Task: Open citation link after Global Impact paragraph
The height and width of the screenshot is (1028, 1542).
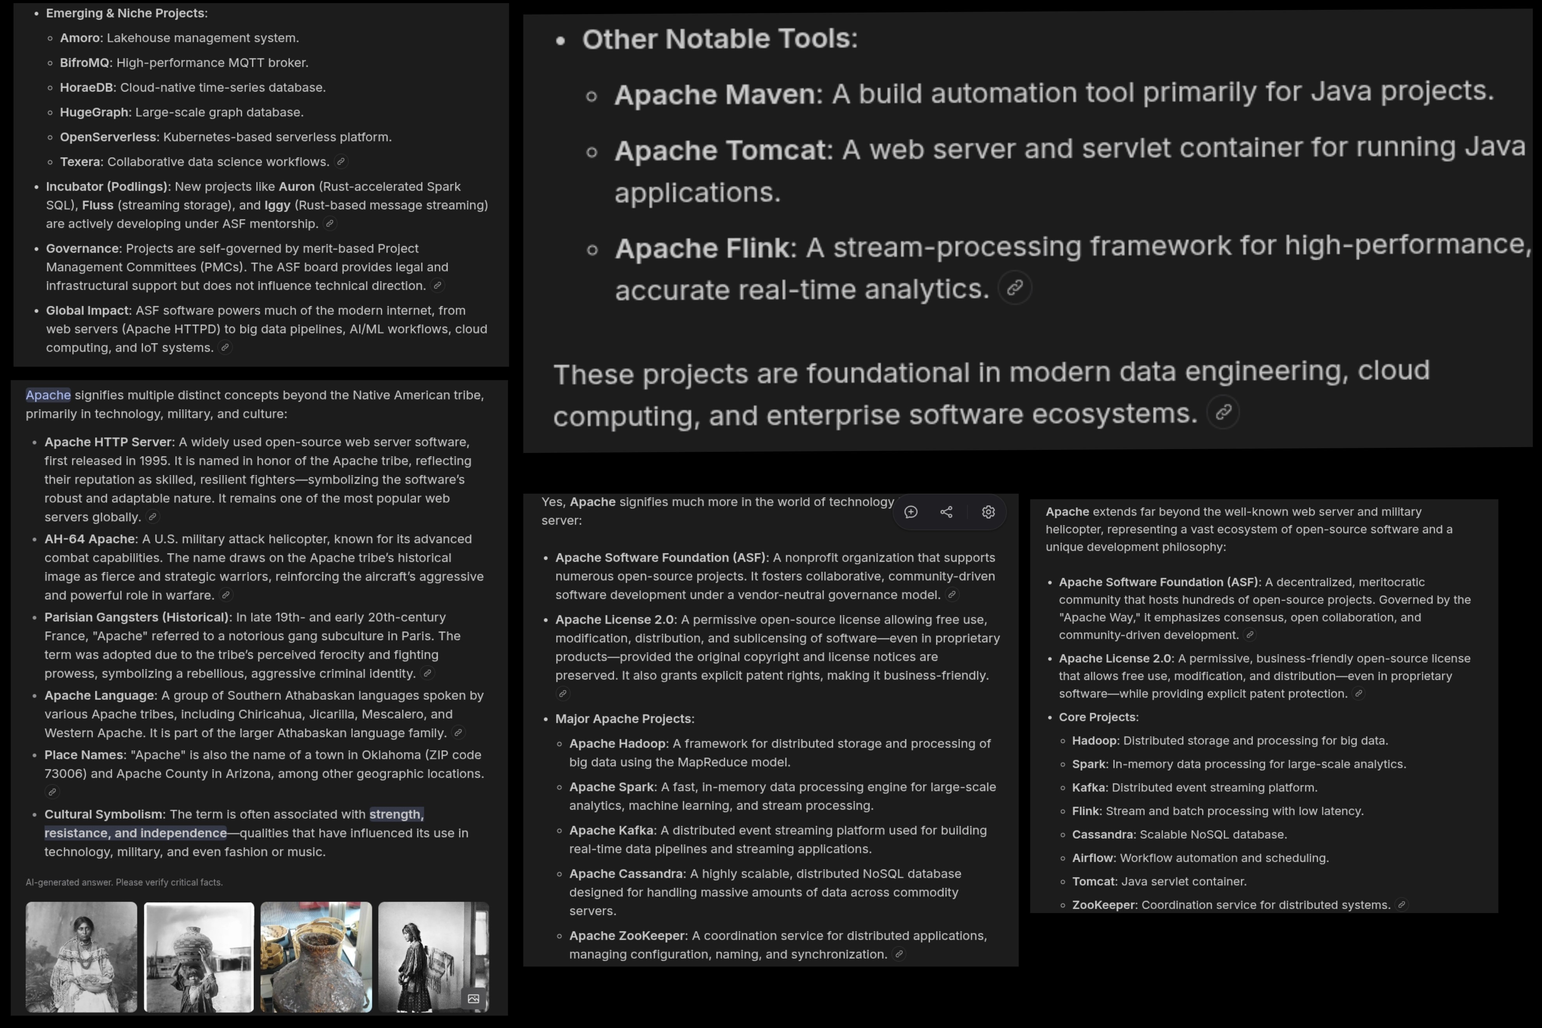Action: (x=225, y=347)
